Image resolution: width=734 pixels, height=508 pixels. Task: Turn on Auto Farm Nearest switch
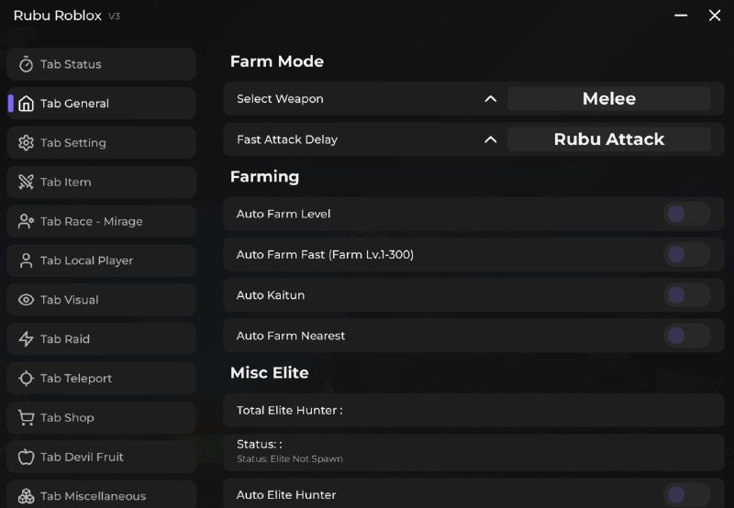click(686, 336)
